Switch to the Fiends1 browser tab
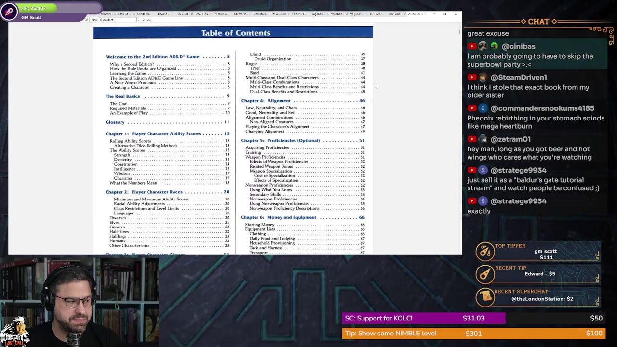This screenshot has width=617, height=347. [300, 14]
